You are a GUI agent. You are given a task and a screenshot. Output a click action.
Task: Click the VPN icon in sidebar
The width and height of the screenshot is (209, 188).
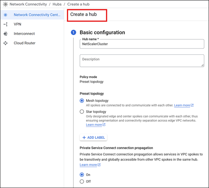5,24
